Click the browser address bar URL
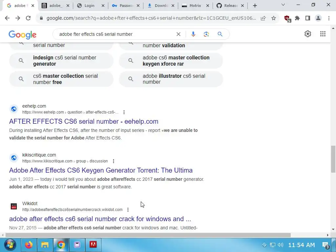Viewport: 336px width, 252px height. pyautogui.click(x=151, y=18)
